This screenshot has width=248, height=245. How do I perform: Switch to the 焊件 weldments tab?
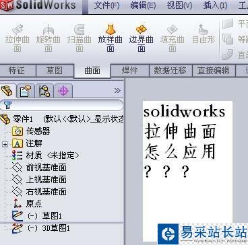[x=130, y=71]
